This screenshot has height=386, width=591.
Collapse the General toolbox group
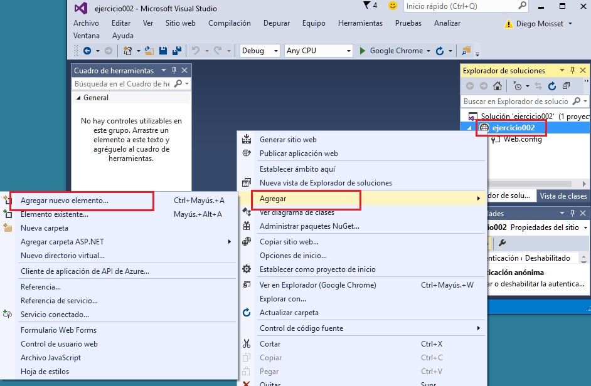(78, 98)
